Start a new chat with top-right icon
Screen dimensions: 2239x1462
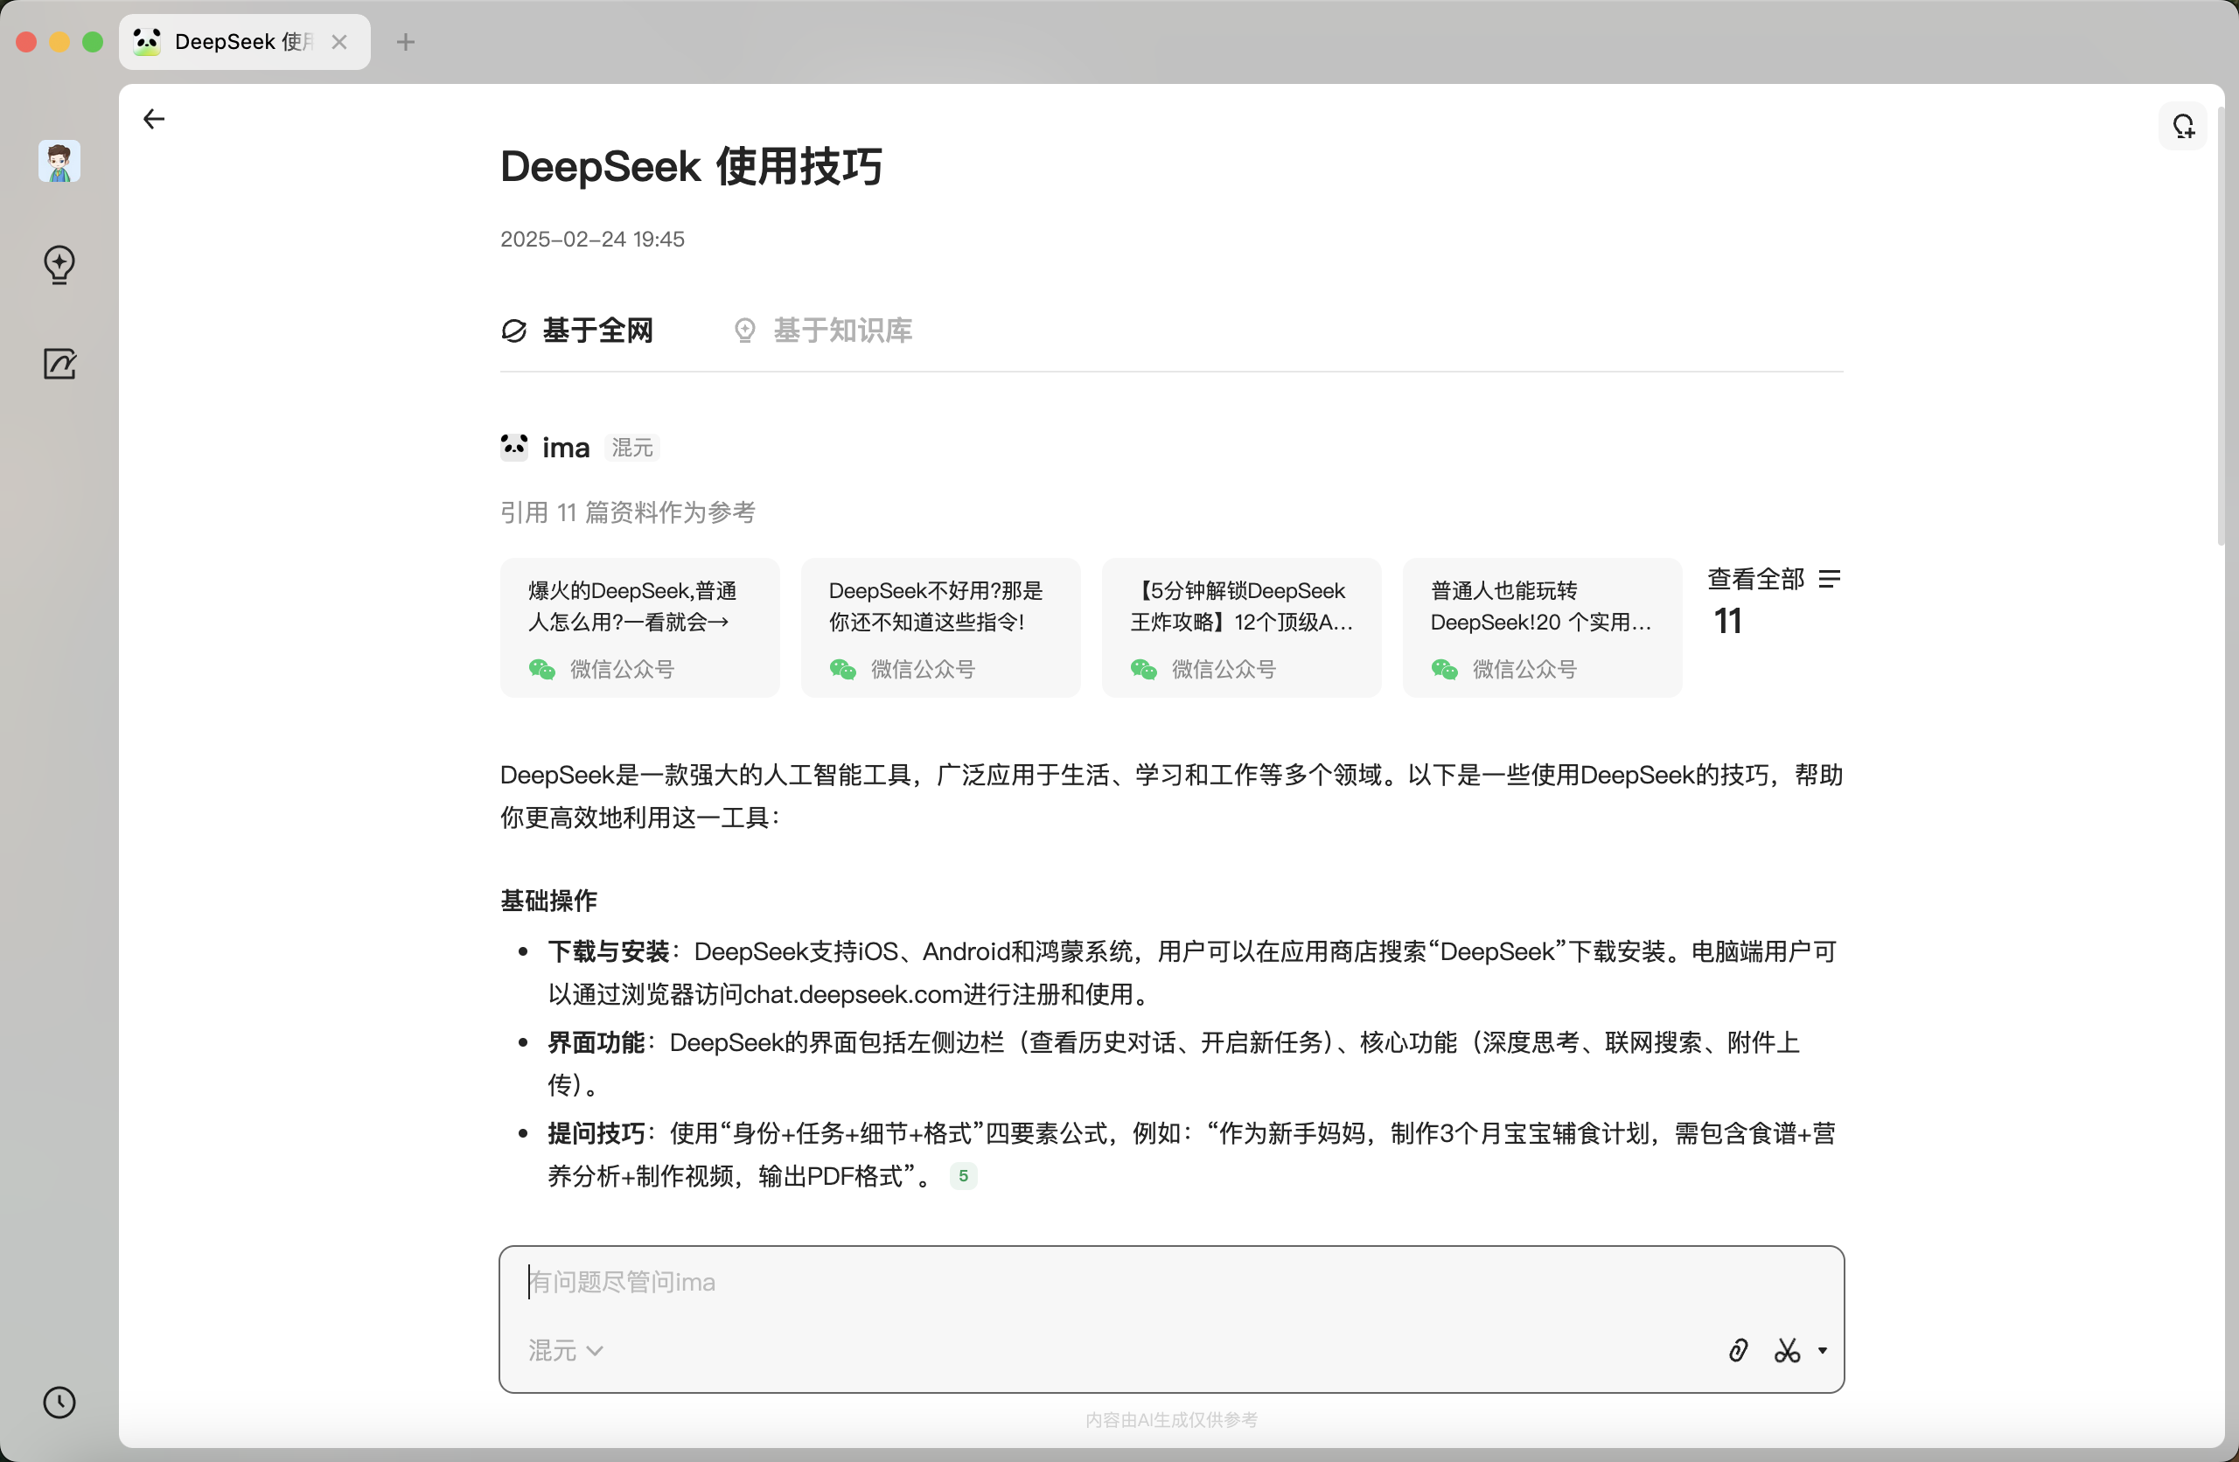pos(2182,125)
